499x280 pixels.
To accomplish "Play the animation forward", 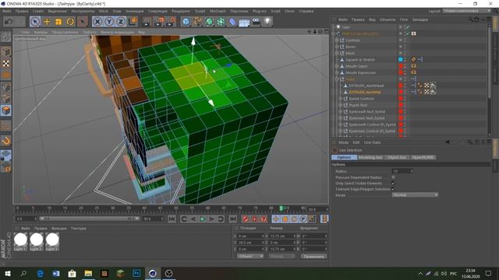I will point(203,219).
